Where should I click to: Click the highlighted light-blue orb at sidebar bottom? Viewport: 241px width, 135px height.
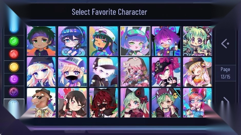coord(14,103)
